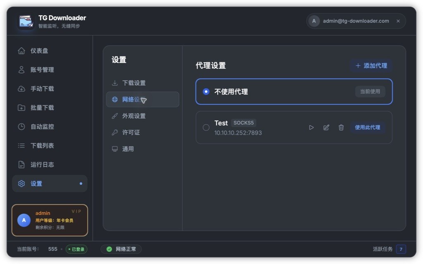
Task: Click the 当前账号 label in status bar
Action: [28, 249]
